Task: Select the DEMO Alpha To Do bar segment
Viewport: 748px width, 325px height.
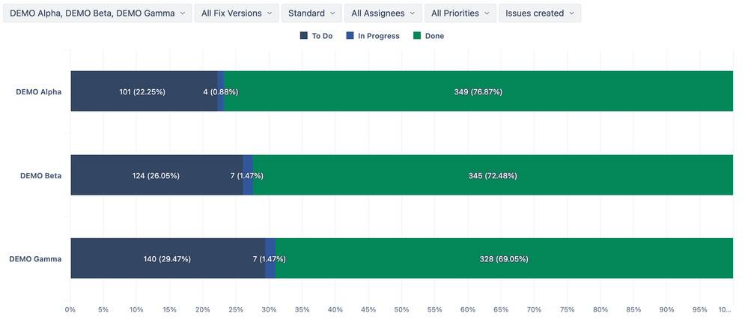Action: (144, 91)
